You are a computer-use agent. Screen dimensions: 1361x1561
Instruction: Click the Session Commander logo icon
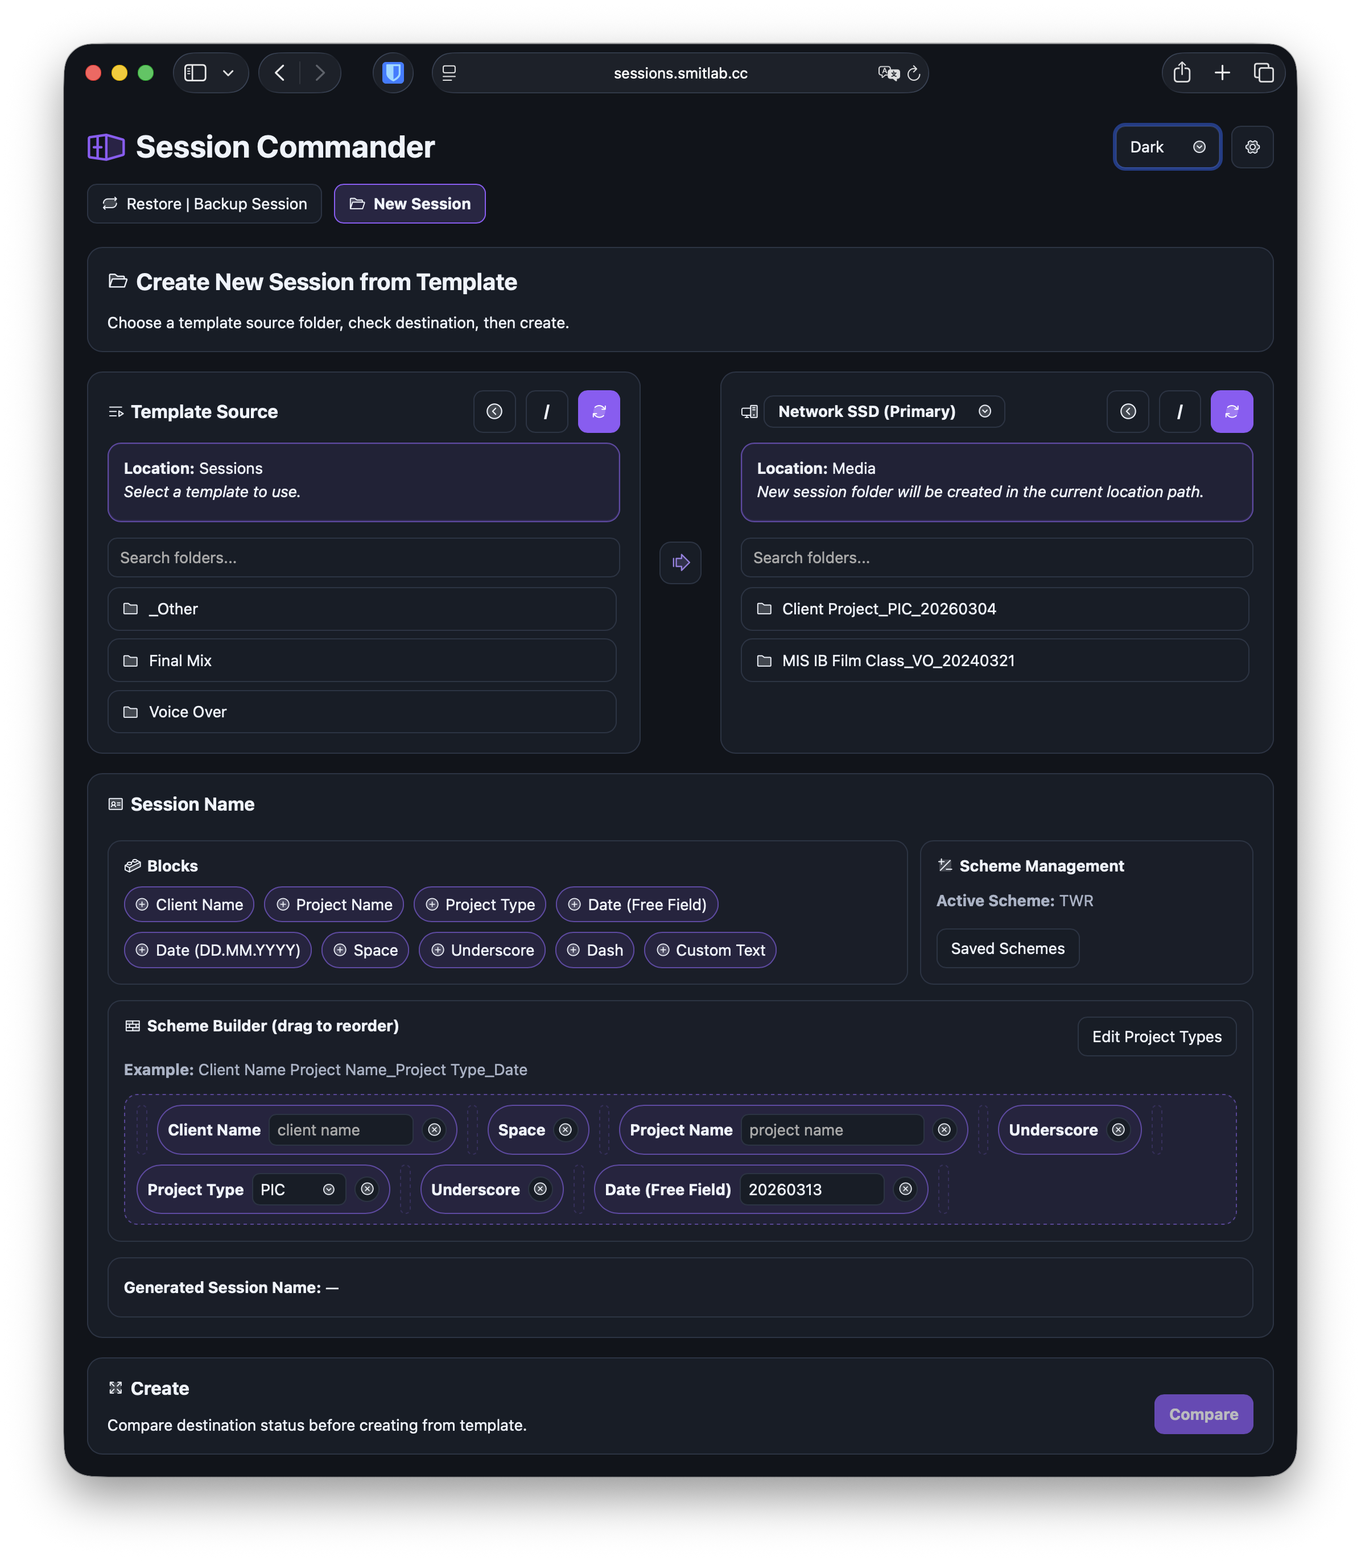coord(106,147)
